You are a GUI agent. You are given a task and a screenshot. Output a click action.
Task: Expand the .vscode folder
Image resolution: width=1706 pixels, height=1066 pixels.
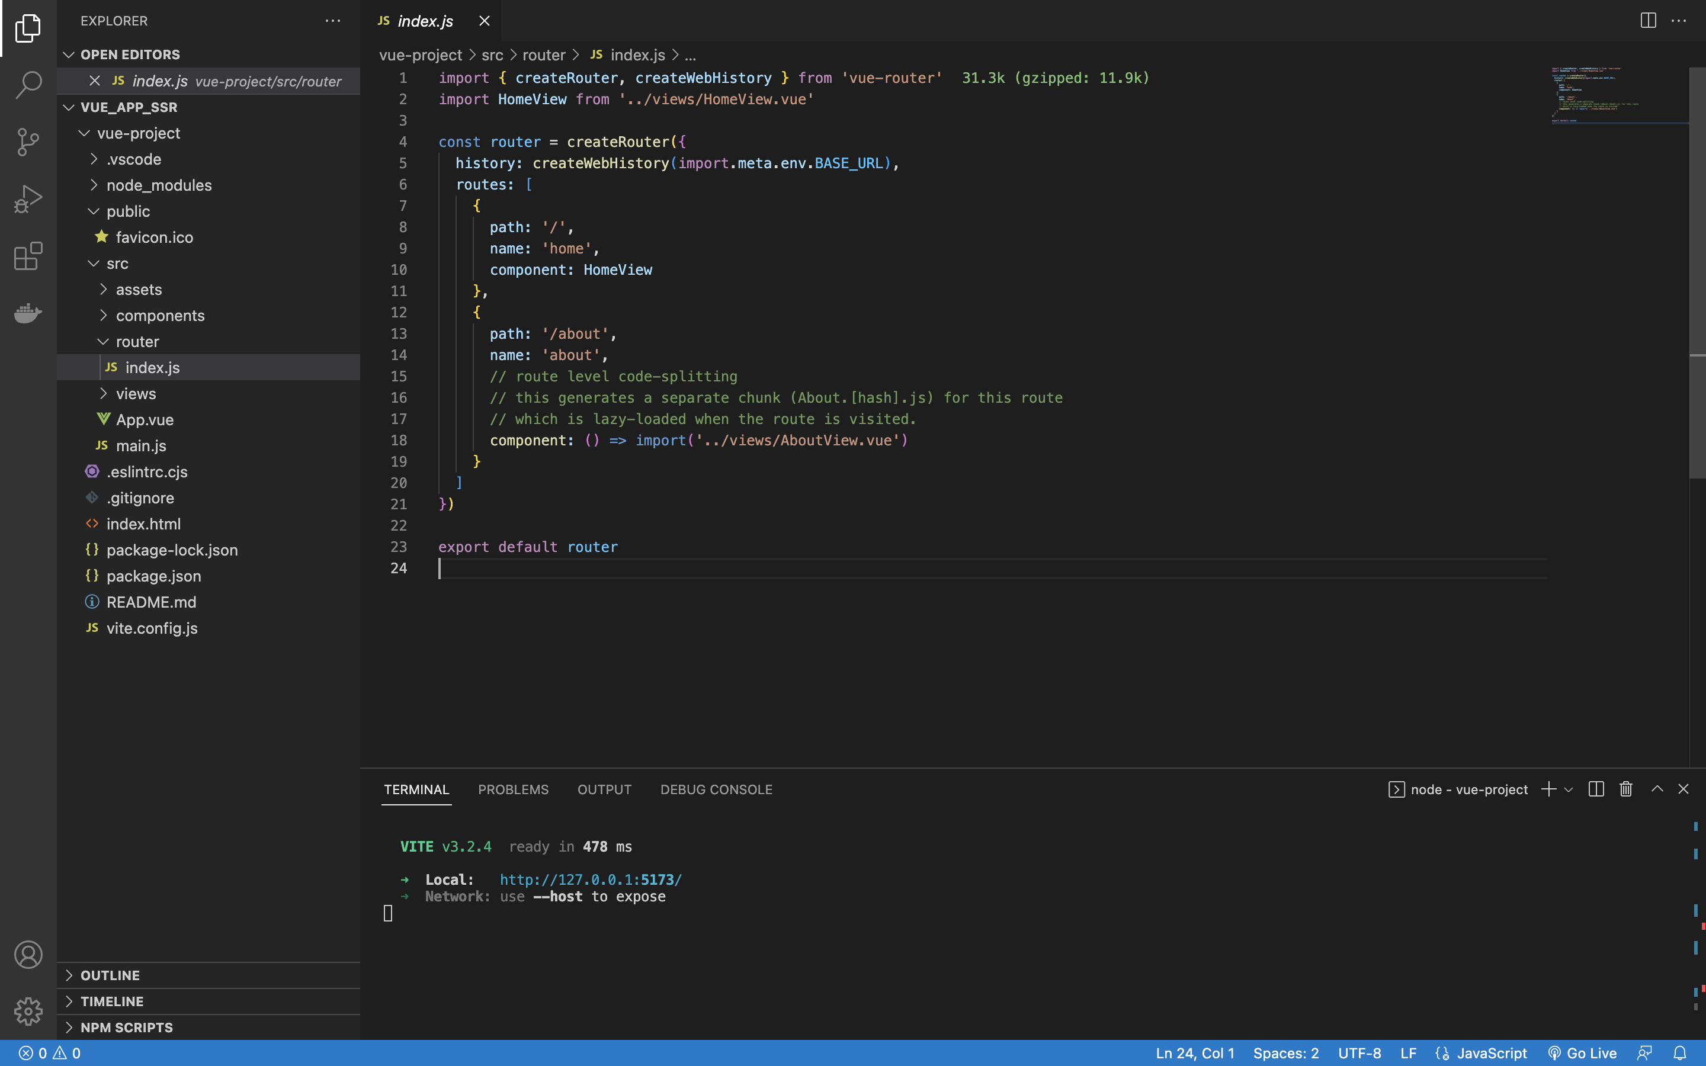tap(209, 159)
